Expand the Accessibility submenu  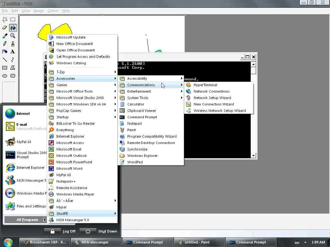point(151,78)
